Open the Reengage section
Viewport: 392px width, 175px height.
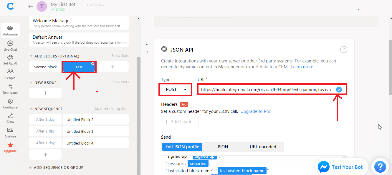coord(10,89)
